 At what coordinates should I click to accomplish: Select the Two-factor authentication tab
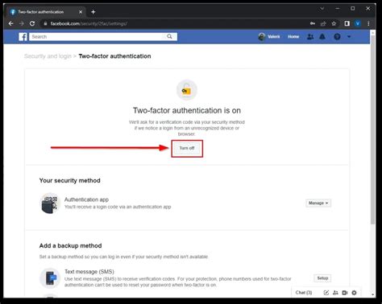pos(46,12)
